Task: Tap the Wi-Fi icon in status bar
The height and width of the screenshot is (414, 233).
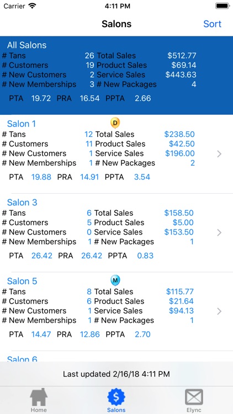Action: 32,6
